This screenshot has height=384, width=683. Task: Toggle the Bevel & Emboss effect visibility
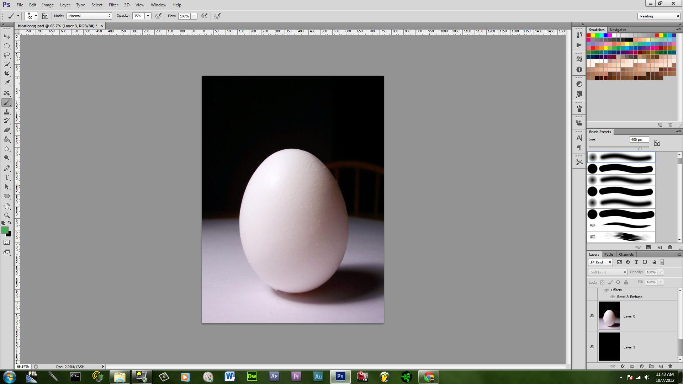[613, 297]
